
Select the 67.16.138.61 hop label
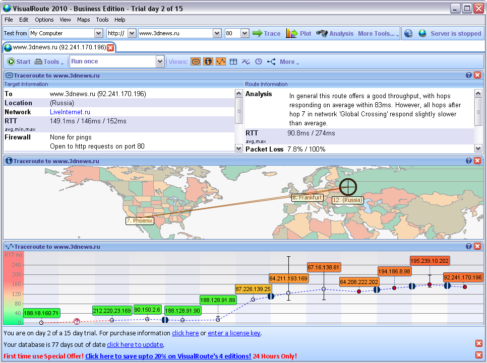[323, 267]
